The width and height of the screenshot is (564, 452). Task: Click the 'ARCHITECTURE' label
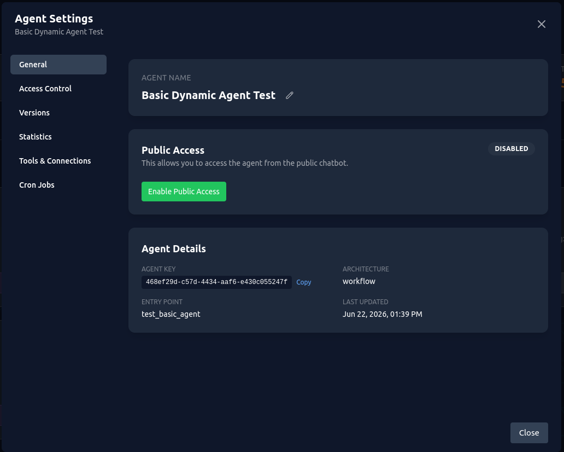[366, 269]
